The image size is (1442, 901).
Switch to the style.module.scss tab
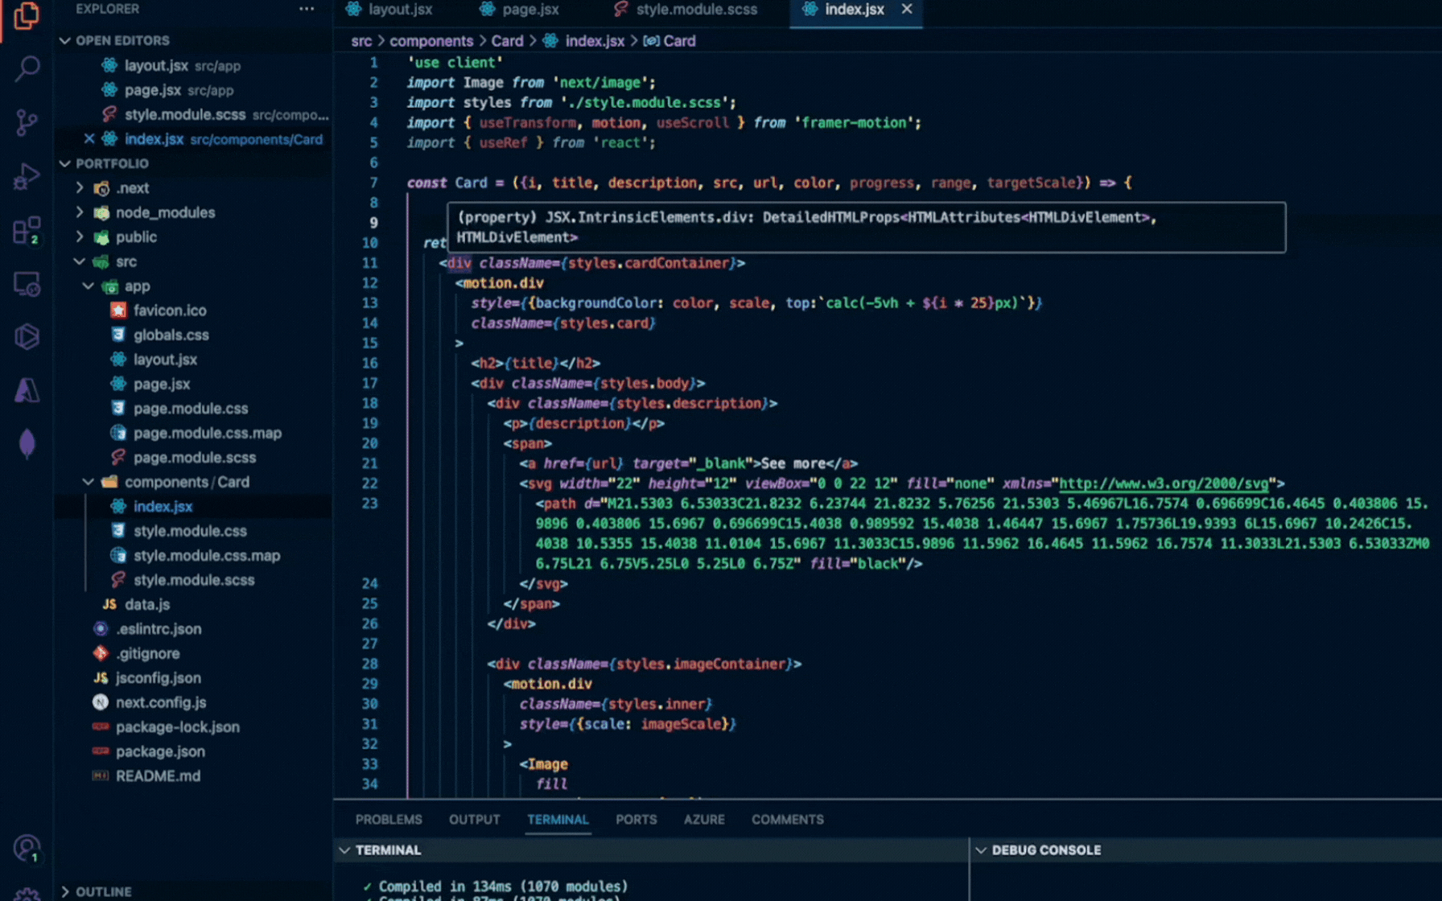695,10
